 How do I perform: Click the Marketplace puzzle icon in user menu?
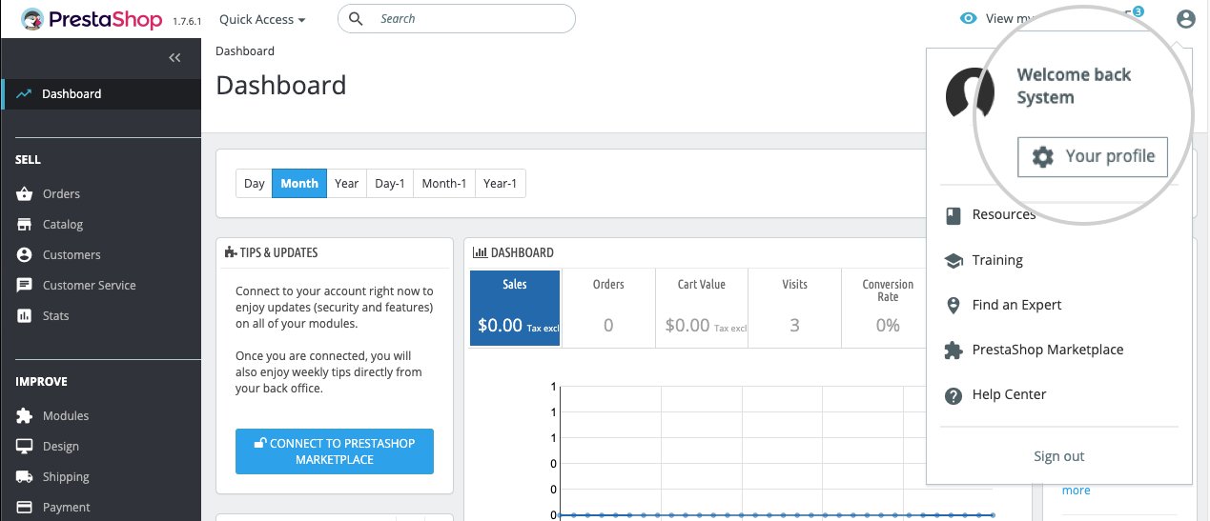coord(953,350)
